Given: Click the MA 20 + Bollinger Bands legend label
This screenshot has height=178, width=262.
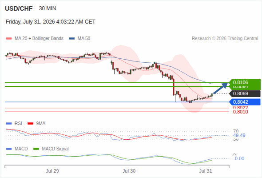Looking at the screenshot, I should click(39, 39).
